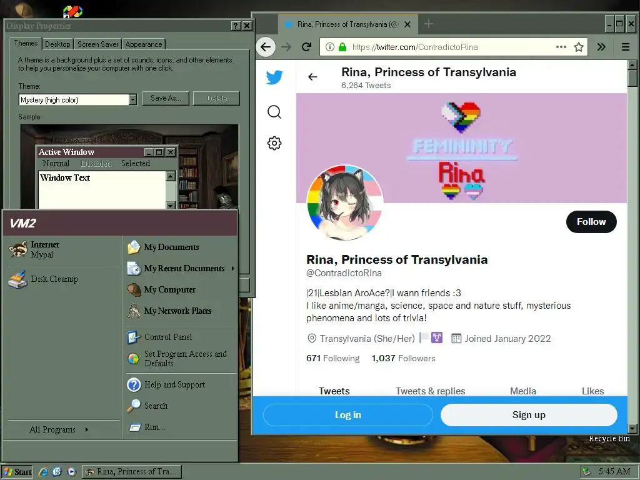Screen dimensions: 640x480
Task: Click the help question mark in Display Properties
Action: point(236,26)
